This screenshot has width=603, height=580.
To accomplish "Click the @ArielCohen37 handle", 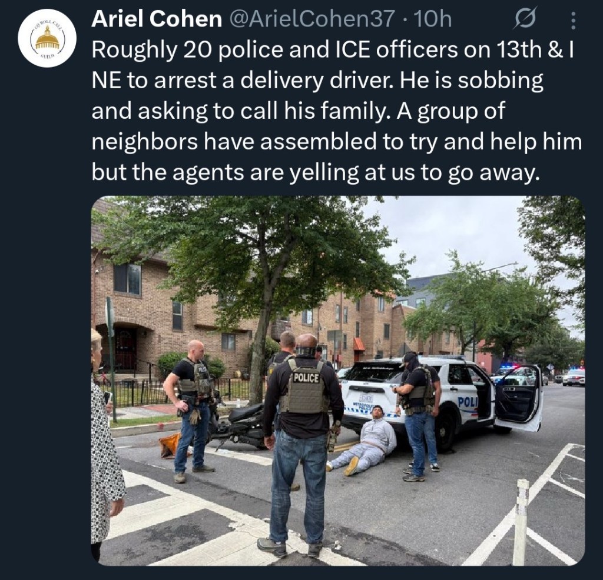I will 312,19.
